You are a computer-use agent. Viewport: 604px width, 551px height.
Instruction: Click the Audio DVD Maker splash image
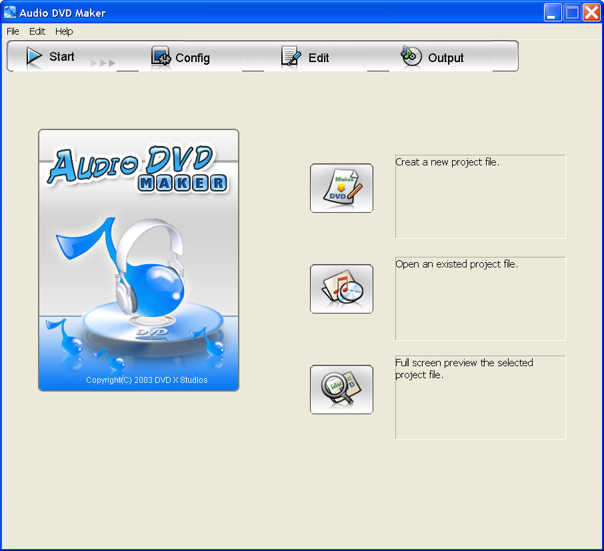(139, 260)
